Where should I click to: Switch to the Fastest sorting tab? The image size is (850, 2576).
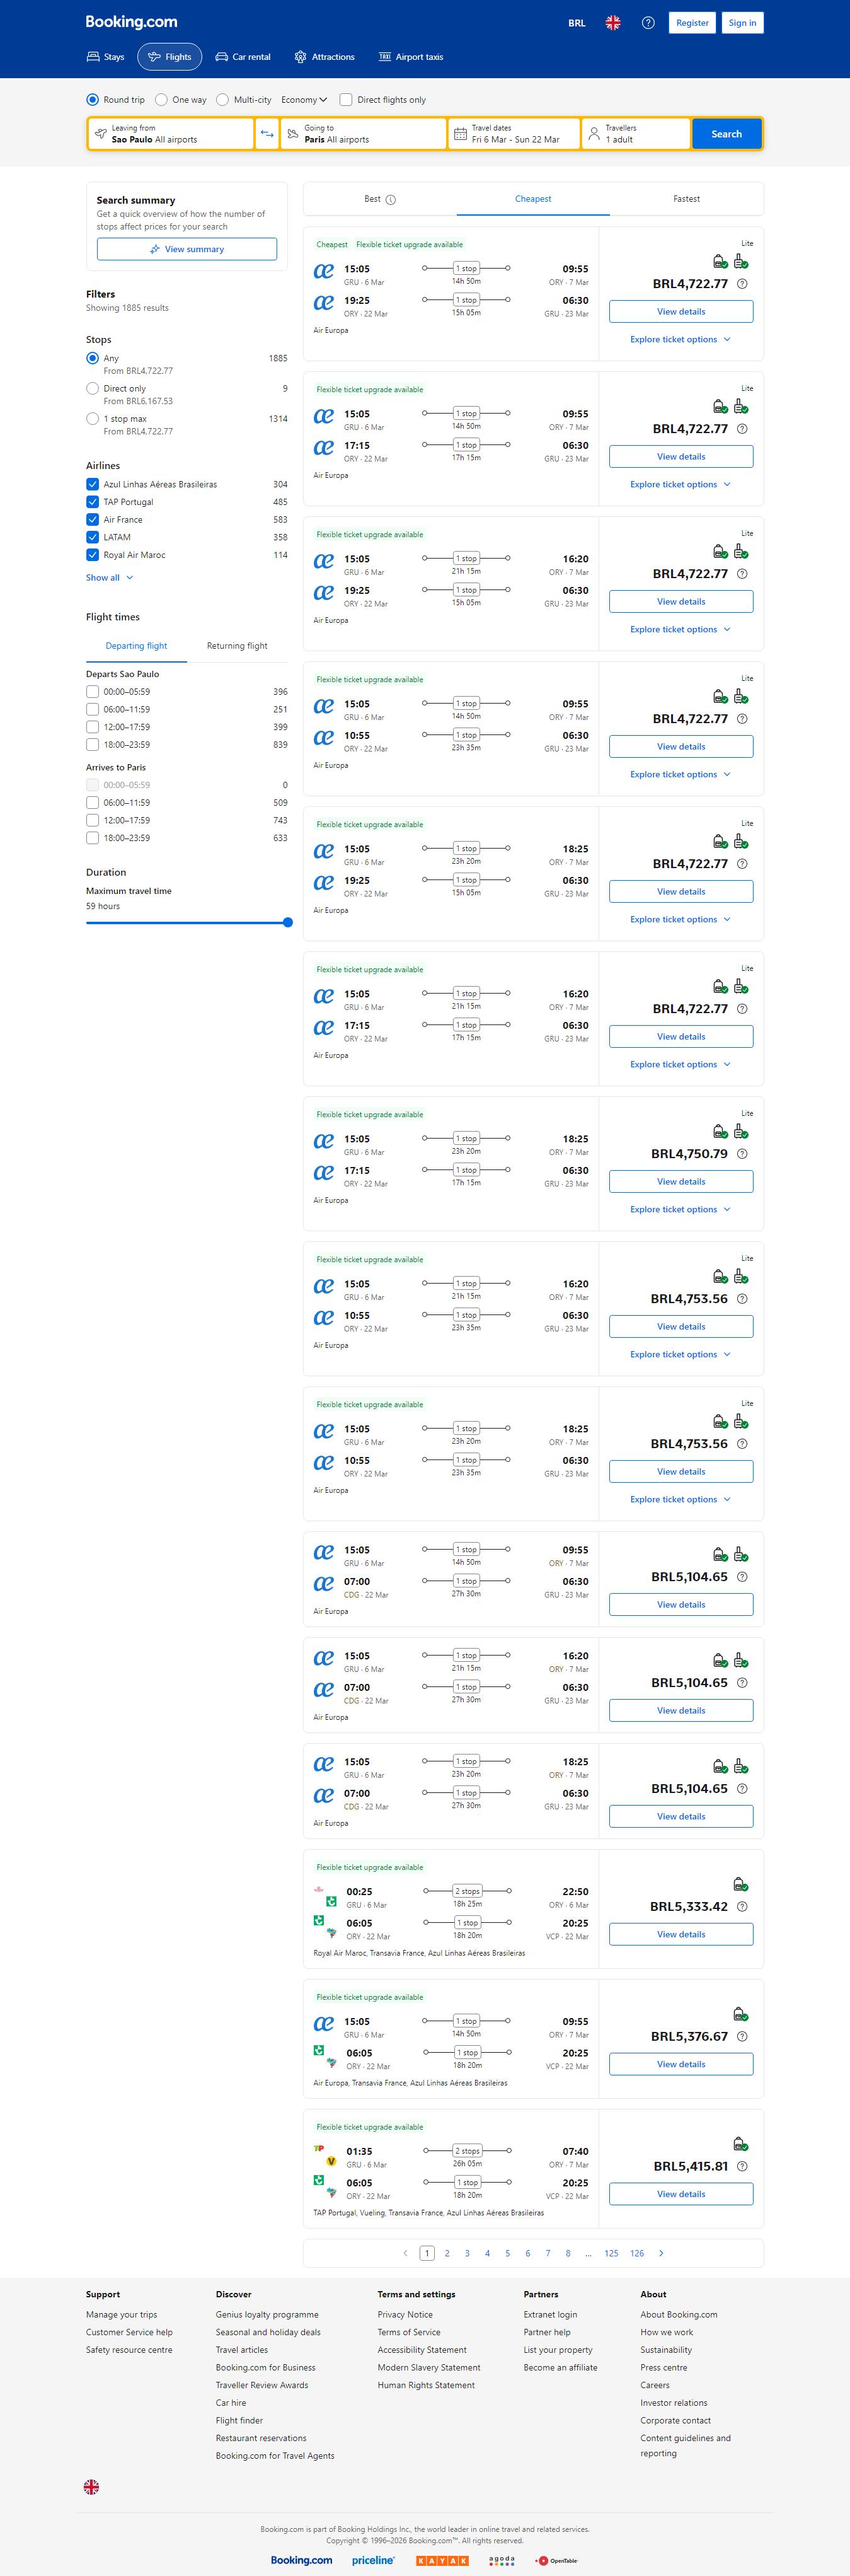686,199
